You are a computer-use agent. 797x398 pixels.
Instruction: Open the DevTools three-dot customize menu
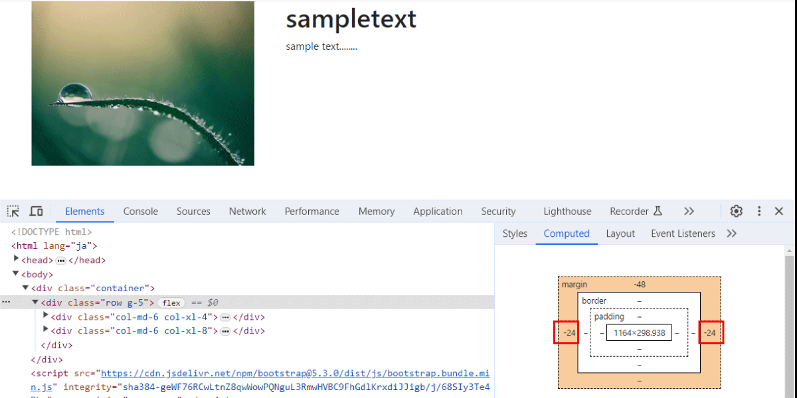pyautogui.click(x=759, y=211)
